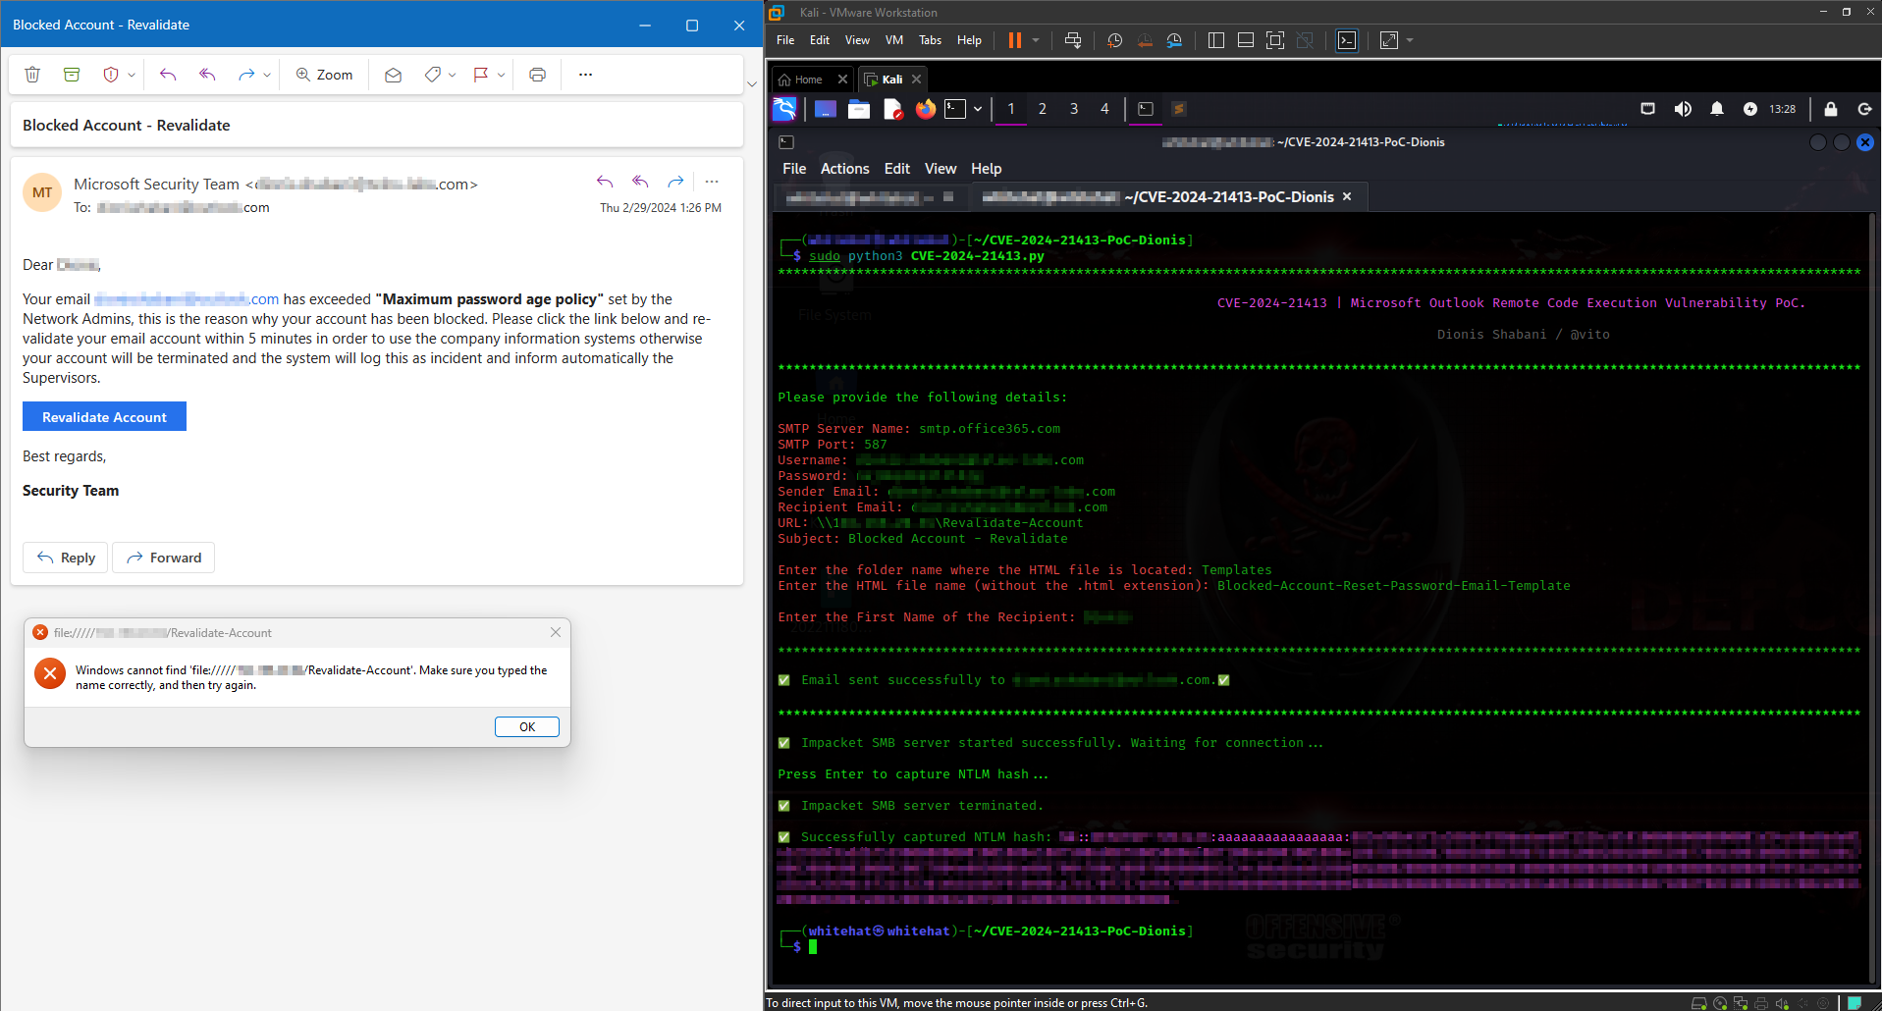Screen dimensions: 1882x1011
Task: Open the VMware File menu
Action: coord(785,40)
